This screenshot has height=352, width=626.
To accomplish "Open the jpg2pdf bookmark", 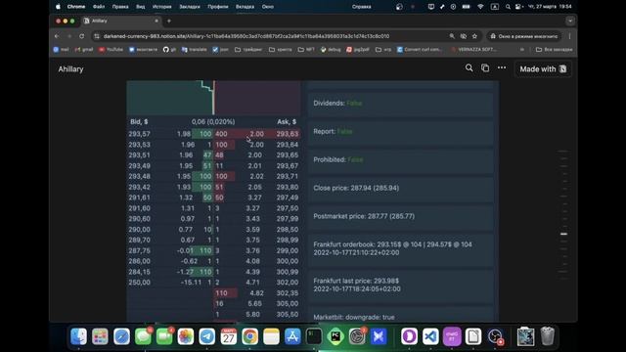I will point(358,50).
